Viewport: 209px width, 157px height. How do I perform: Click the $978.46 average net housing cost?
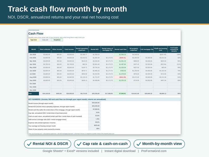pos(95,125)
